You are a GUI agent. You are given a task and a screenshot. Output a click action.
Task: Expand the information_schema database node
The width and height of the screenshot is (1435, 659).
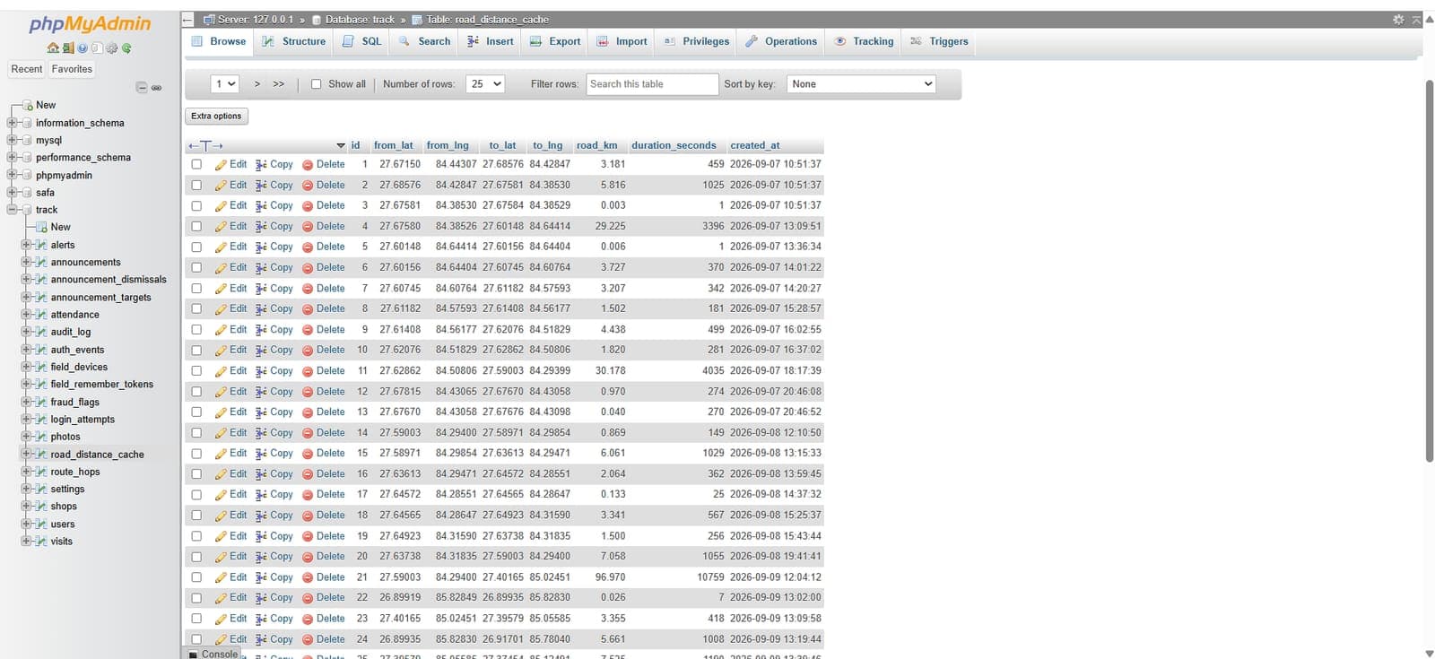point(12,123)
